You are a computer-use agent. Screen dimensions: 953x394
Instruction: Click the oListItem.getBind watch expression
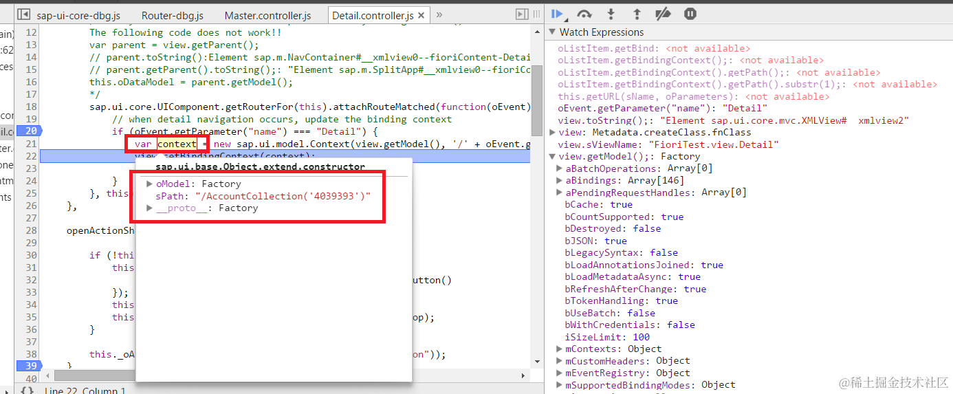tap(653, 48)
